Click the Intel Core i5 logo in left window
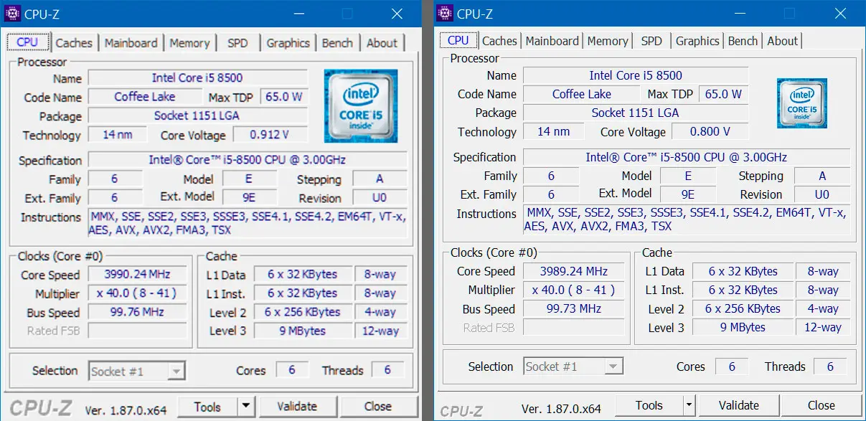The width and height of the screenshot is (866, 421). [360, 105]
